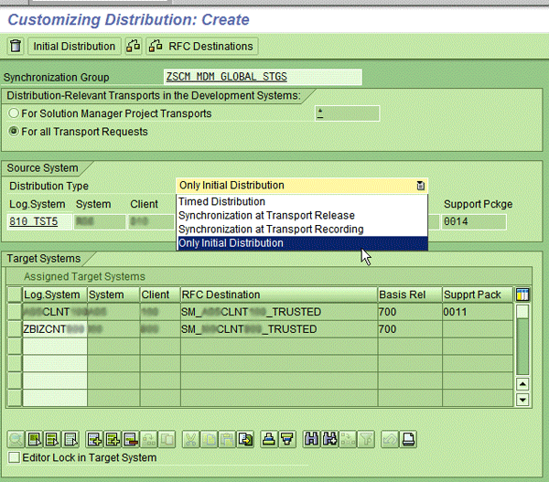Click the Print icon in grid toolbar
The height and width of the screenshot is (482, 549).
408,439
